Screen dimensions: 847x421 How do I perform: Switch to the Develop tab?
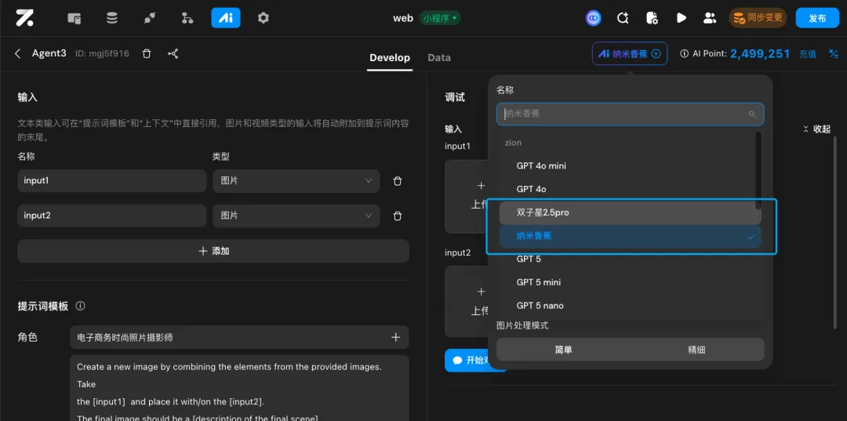click(x=390, y=58)
